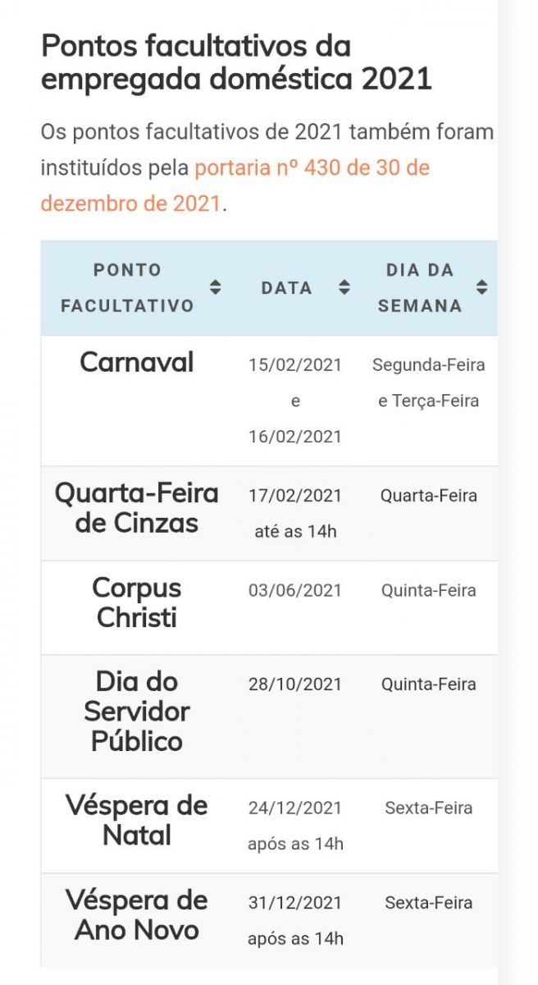Click the Segunda-Feira e Terça-Feira cell
The height and width of the screenshot is (985, 538).
[x=428, y=383]
